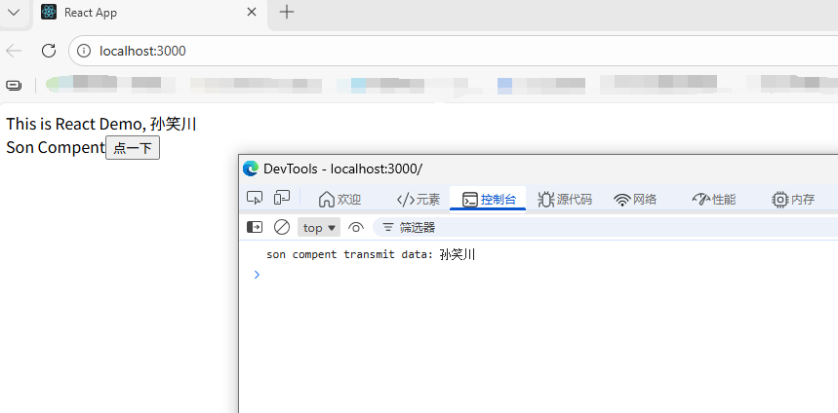Open the tab search chevron

point(14,12)
